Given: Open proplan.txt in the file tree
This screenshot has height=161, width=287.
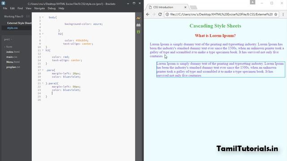Looking at the screenshot, I should (13, 67).
